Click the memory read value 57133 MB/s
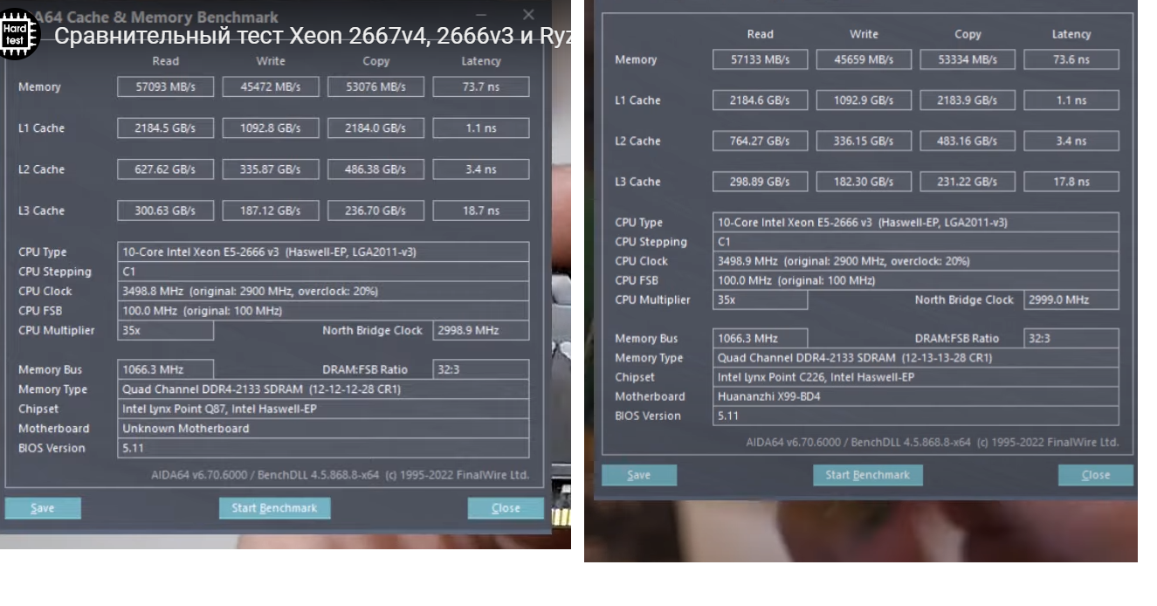1157x606 pixels. pos(760,59)
